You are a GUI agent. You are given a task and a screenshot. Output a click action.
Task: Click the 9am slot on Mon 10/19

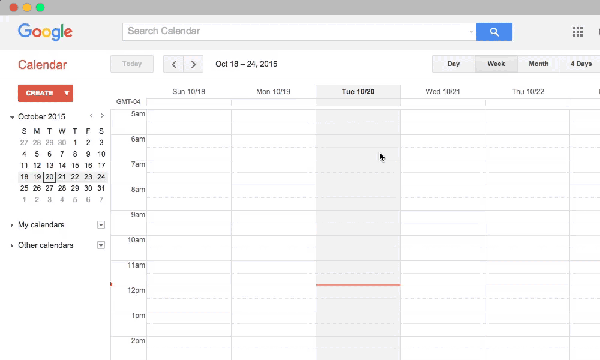[273, 223]
